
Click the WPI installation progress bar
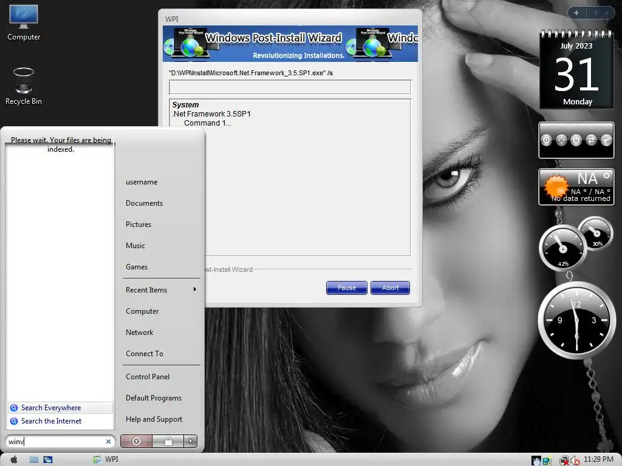coord(290,87)
